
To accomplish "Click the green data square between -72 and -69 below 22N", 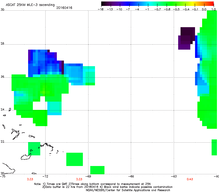I will coord(75,160).
